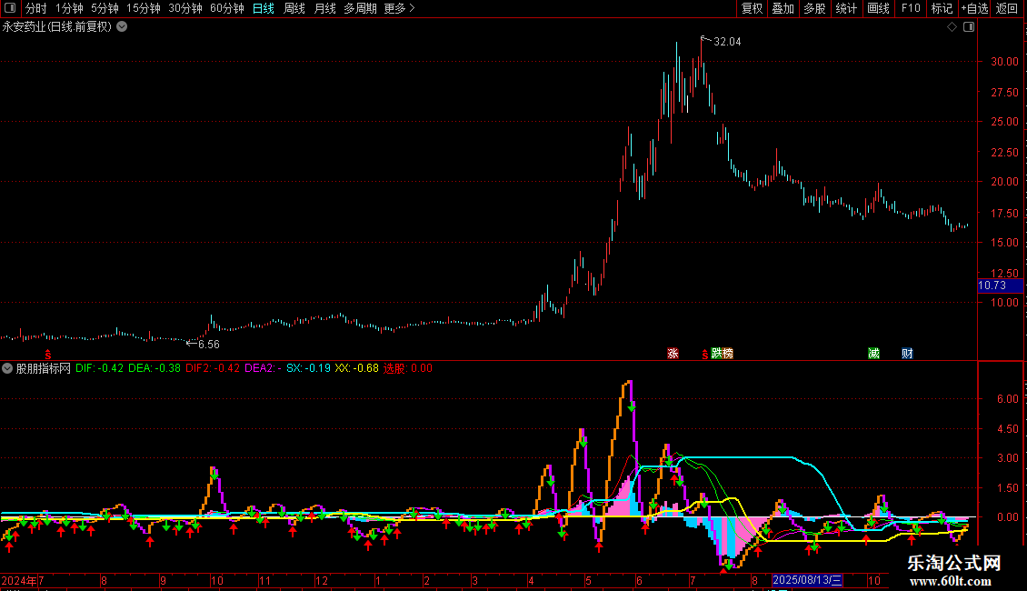
Task: Click the 6.56 low price label
Action: tap(209, 345)
